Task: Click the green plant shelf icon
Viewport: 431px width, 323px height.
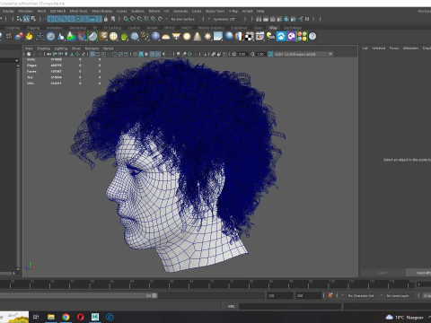Action: tap(124, 37)
